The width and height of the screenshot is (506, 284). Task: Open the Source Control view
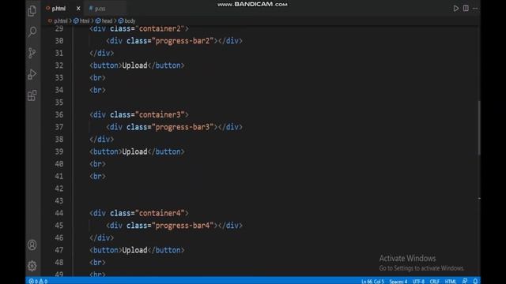coord(32,53)
